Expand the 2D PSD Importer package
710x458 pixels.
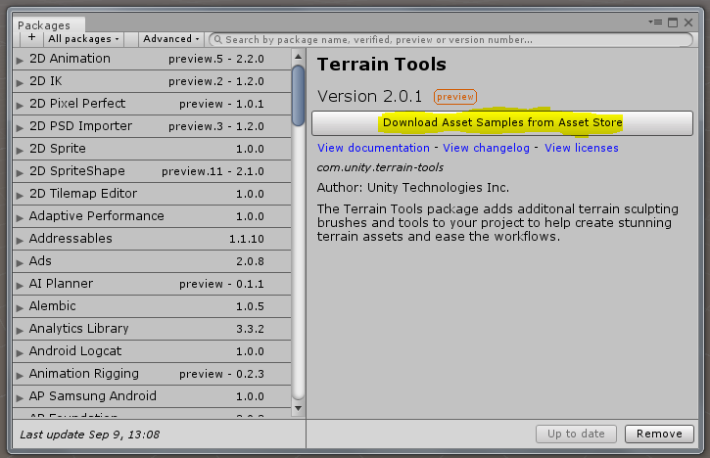point(20,127)
